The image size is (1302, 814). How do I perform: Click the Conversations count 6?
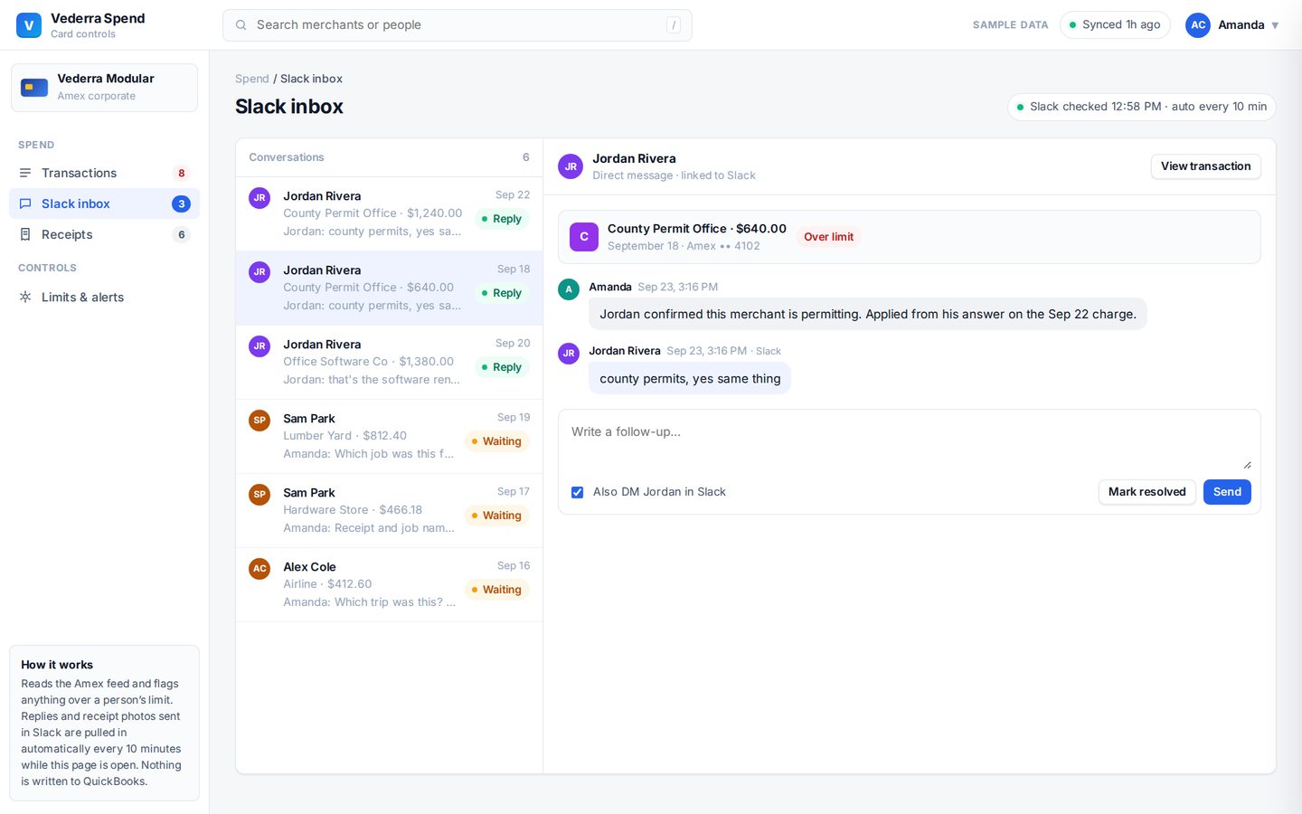[x=525, y=157]
